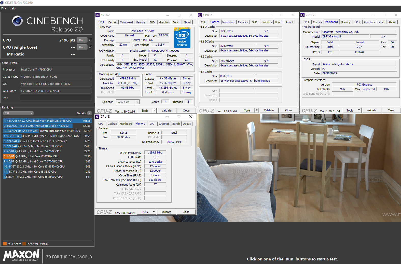Click Validate in the Caches window
Image resolution: width=401 pixels, height=264 pixels.
269,110
